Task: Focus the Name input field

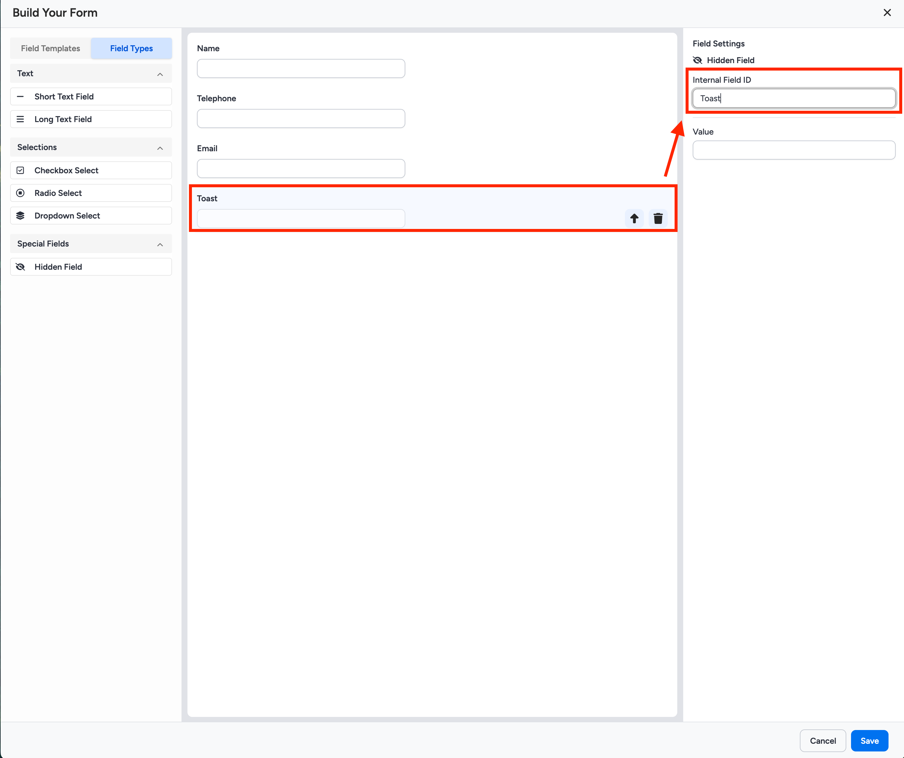Action: (x=301, y=68)
